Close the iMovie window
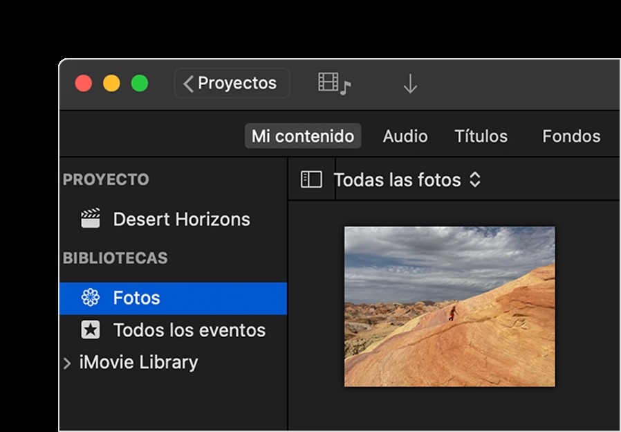 [84, 83]
